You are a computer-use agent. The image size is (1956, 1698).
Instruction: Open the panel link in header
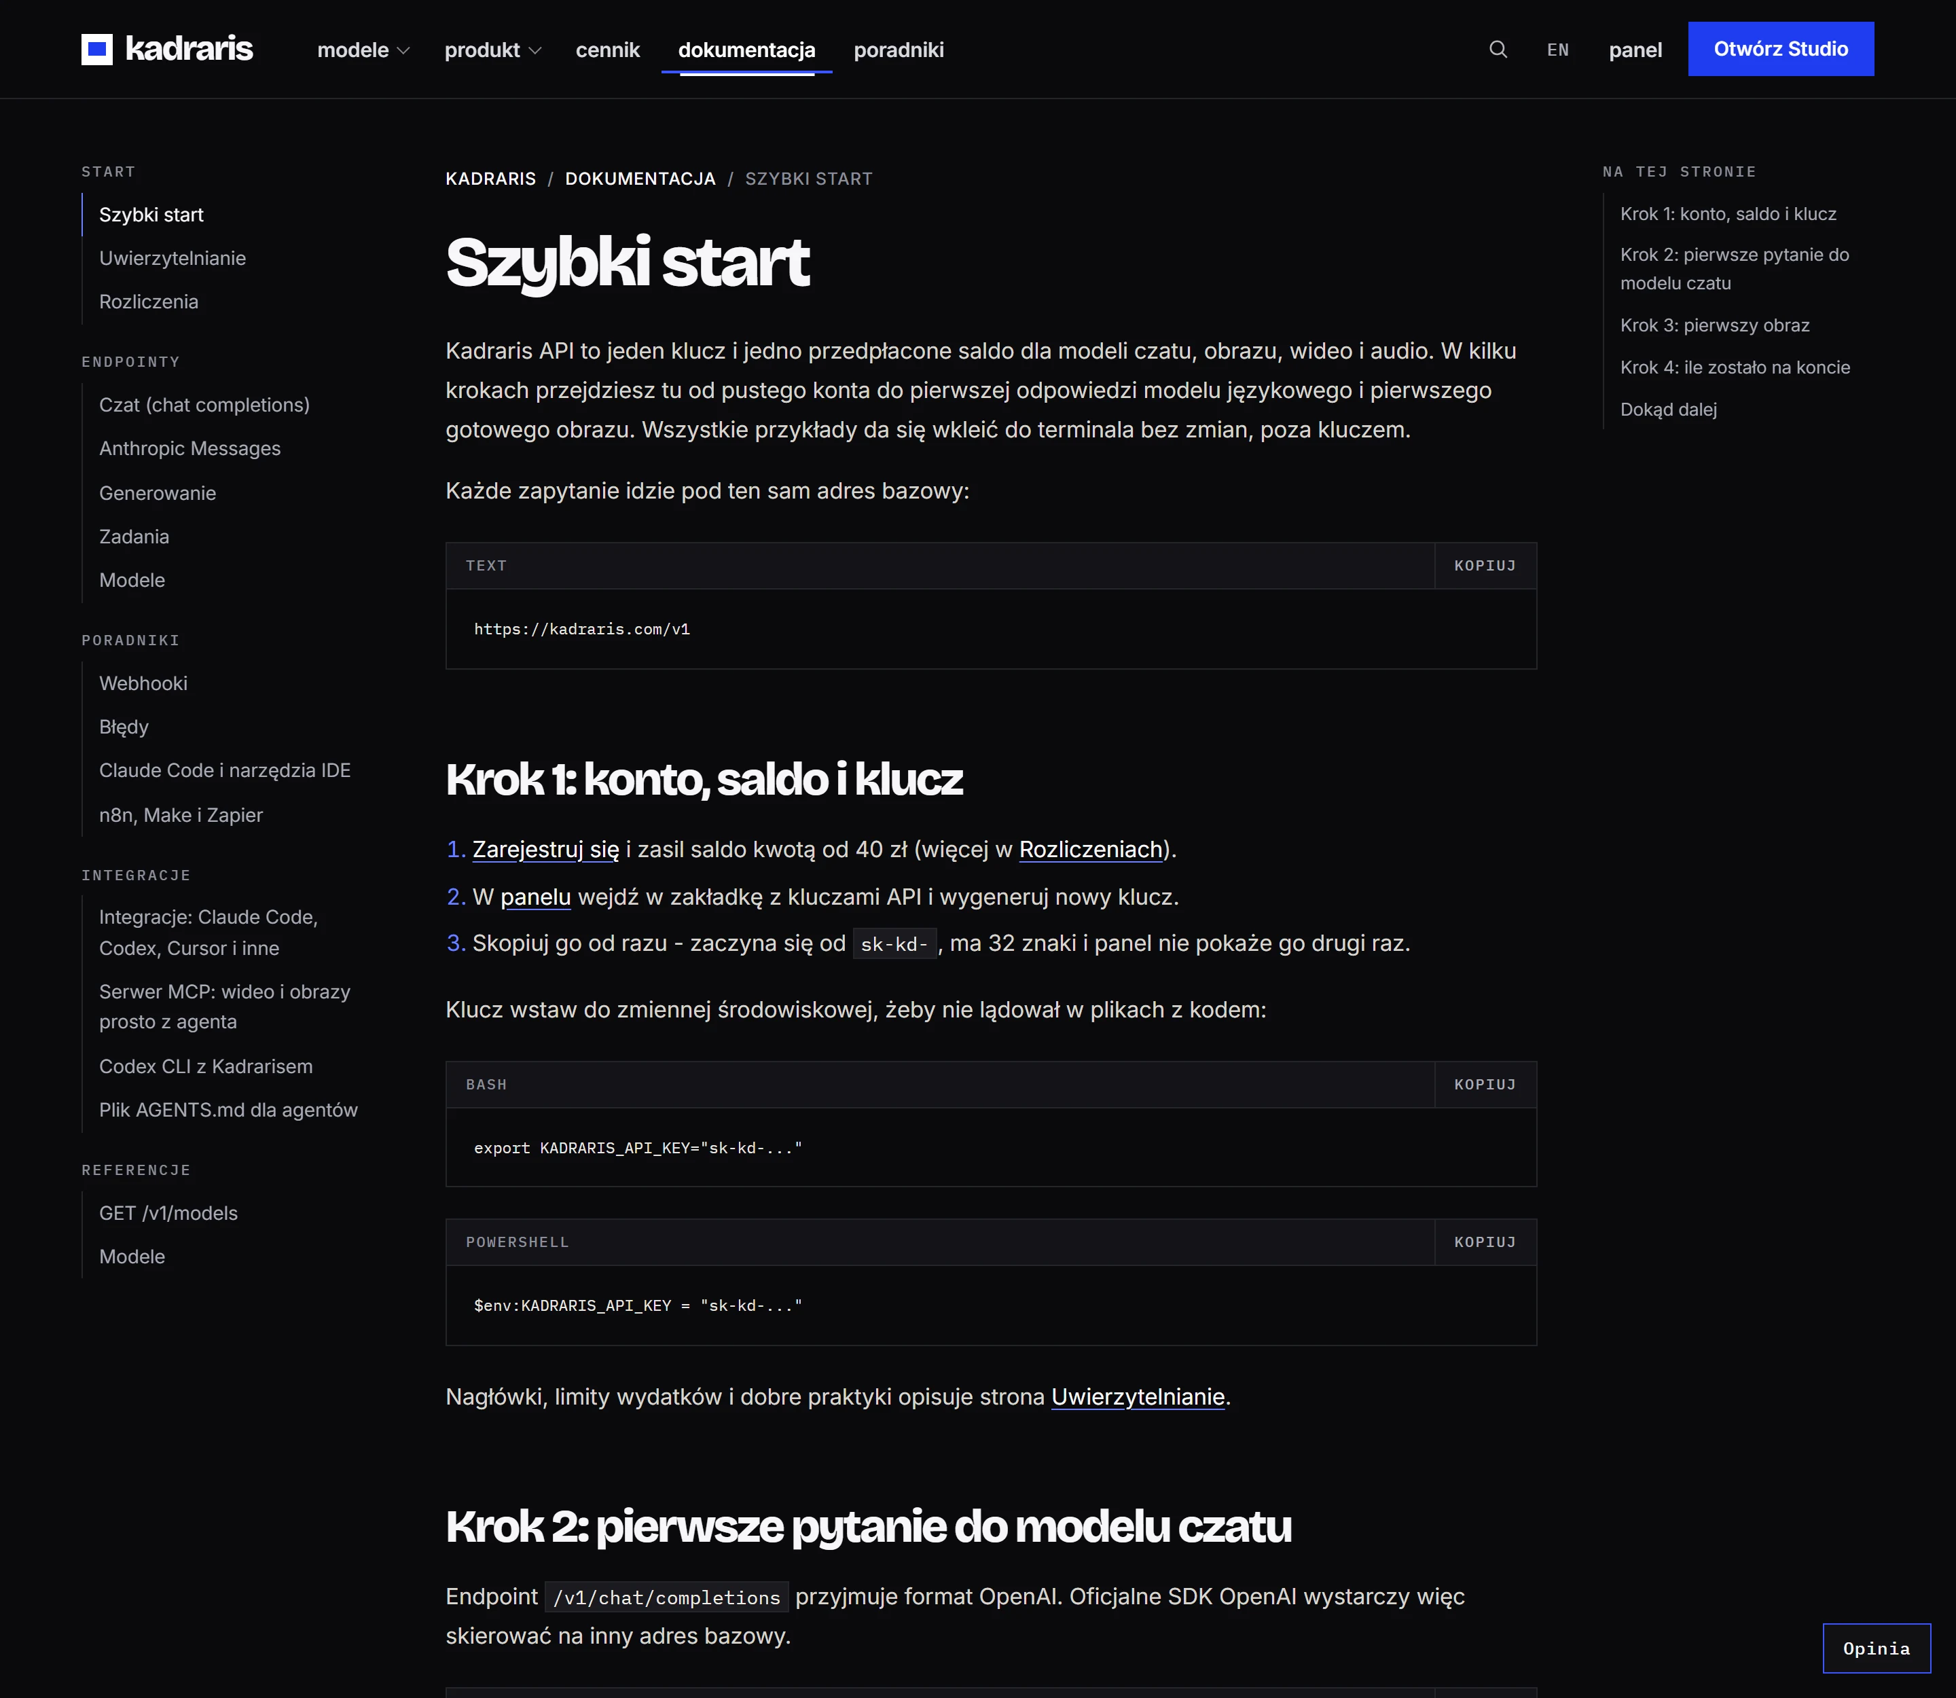coord(1635,50)
